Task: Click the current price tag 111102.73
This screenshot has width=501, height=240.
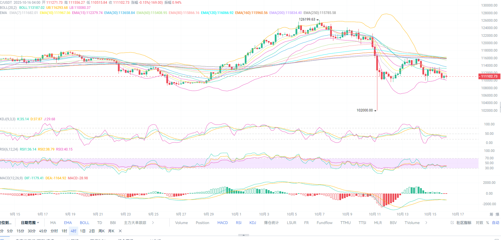Action: coord(489,76)
